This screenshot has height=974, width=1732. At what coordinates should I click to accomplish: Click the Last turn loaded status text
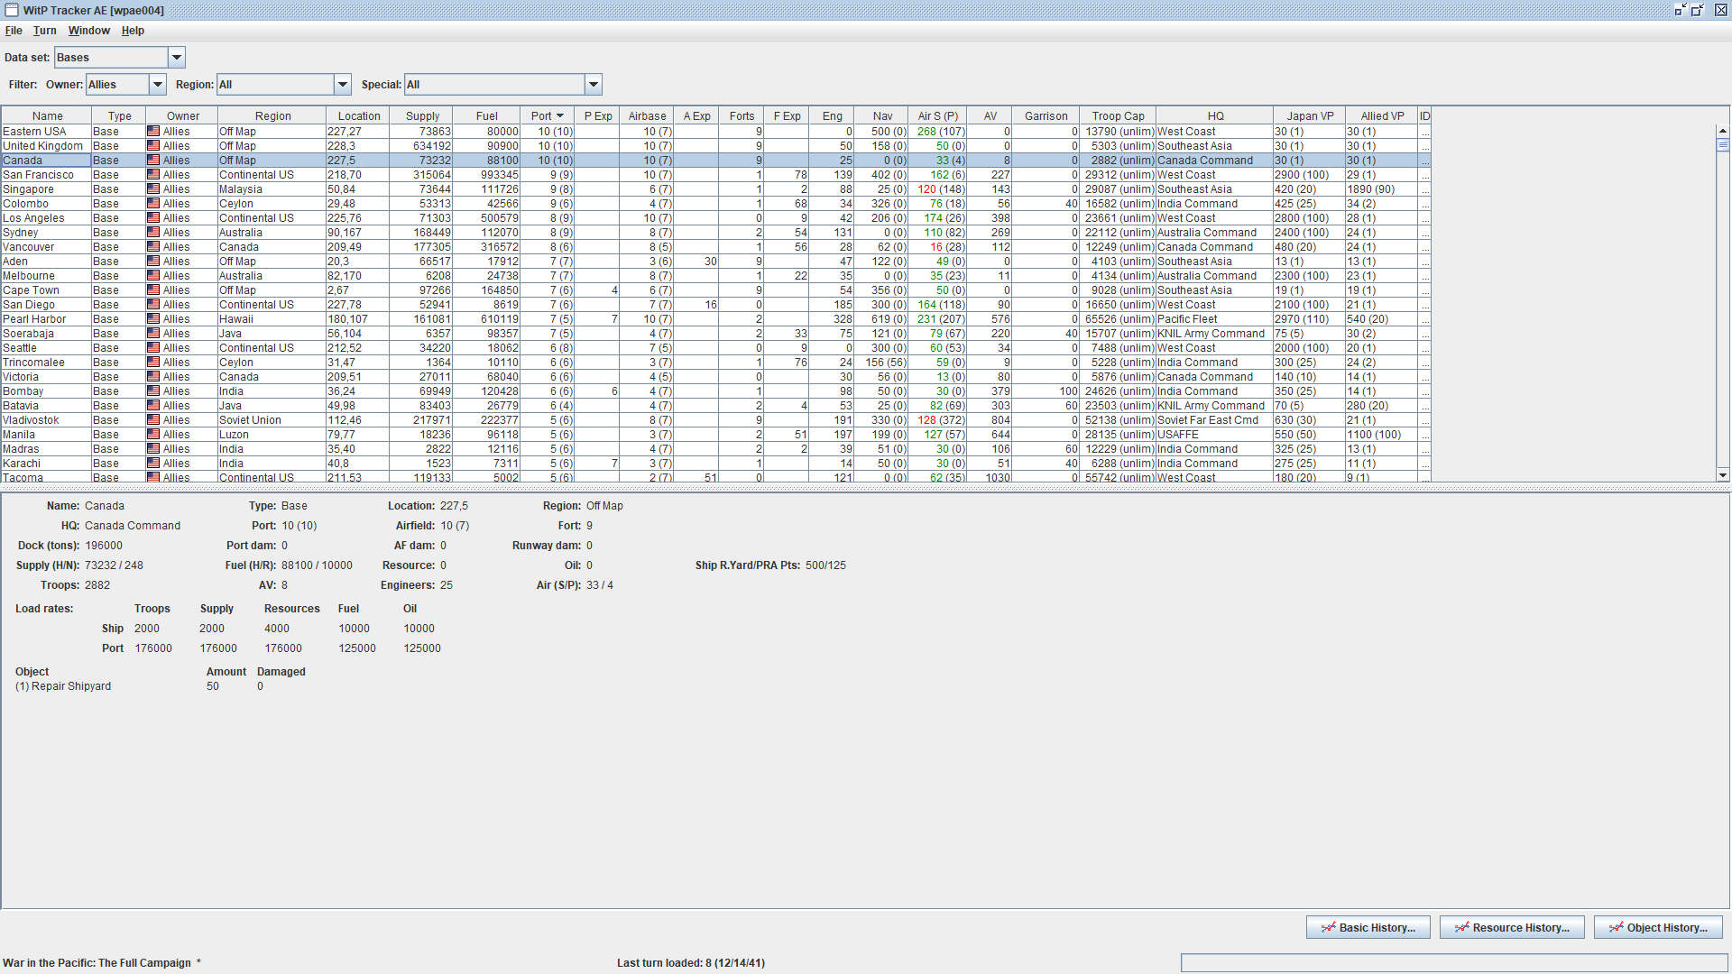pos(691,963)
